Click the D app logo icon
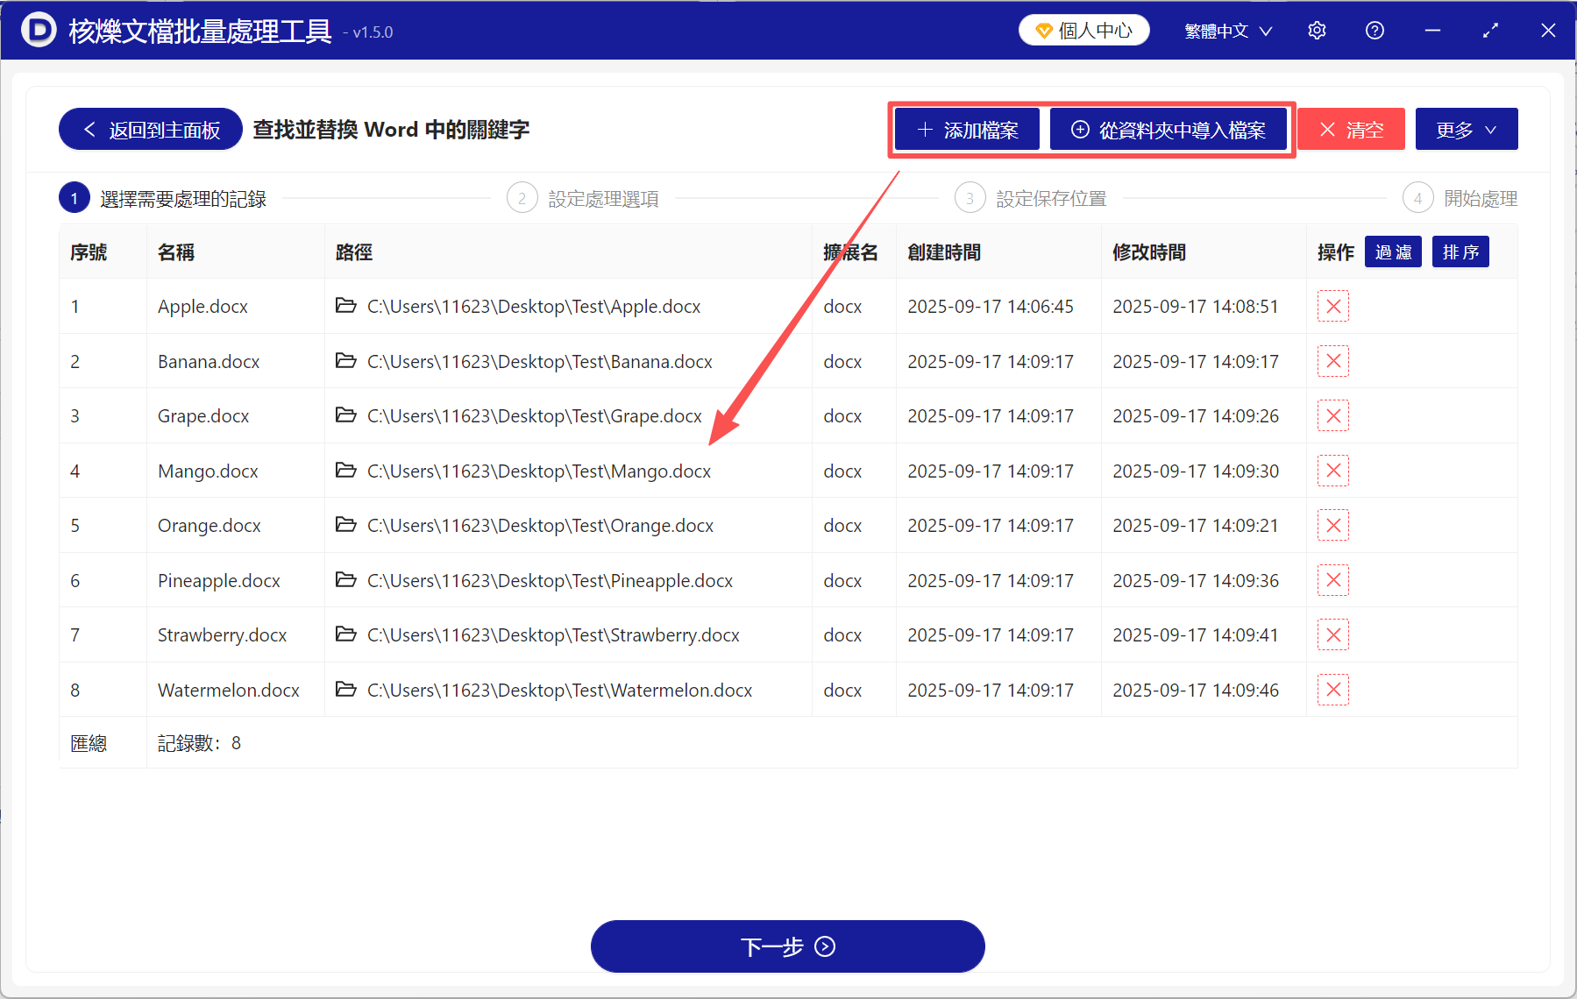Screen dimensions: 1577x999 click(38, 29)
